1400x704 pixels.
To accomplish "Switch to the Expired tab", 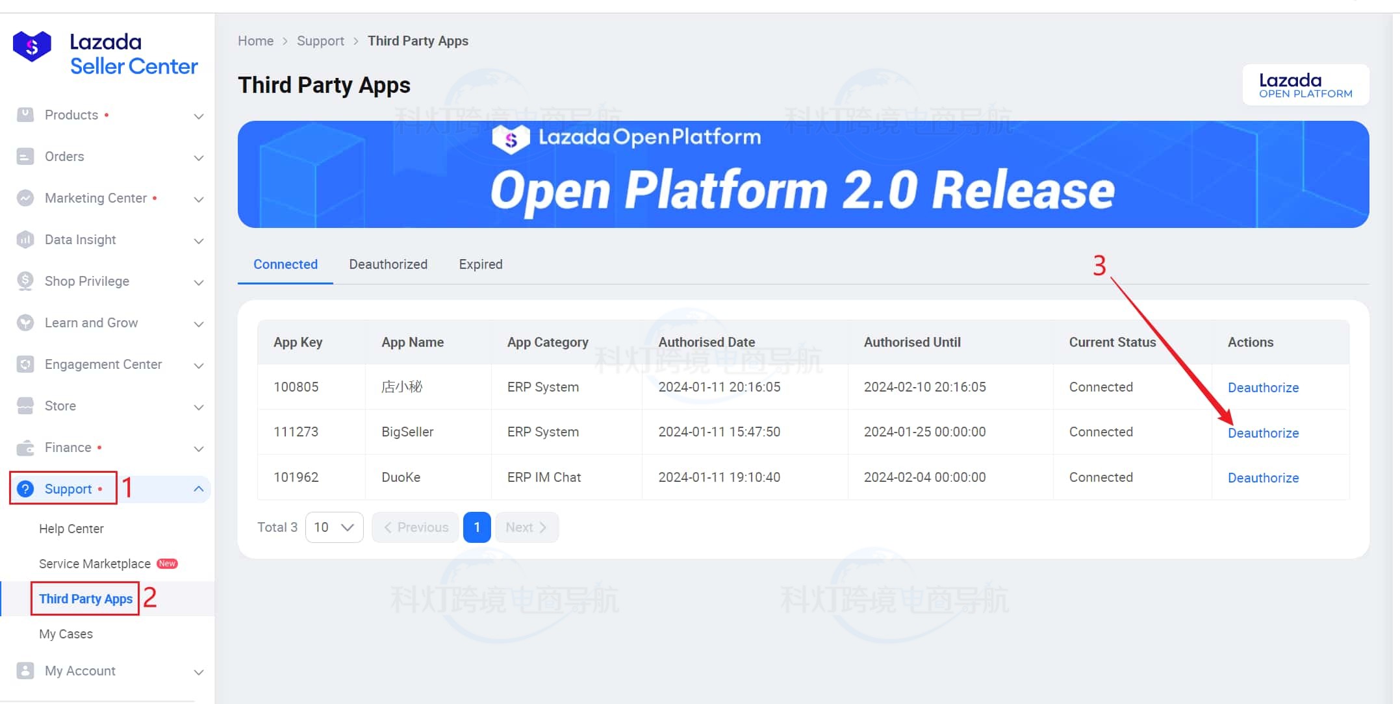I will 480,264.
